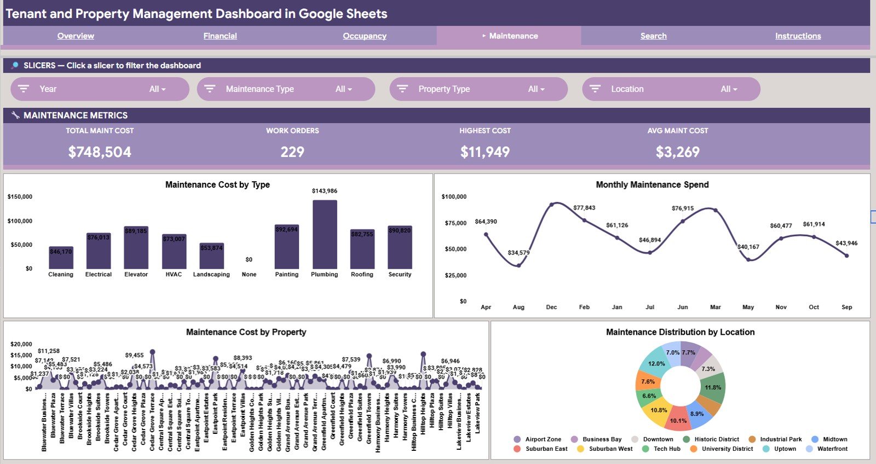Select the Painting bar in cost chart
Viewport: 876px width, 464px height.
click(x=287, y=247)
